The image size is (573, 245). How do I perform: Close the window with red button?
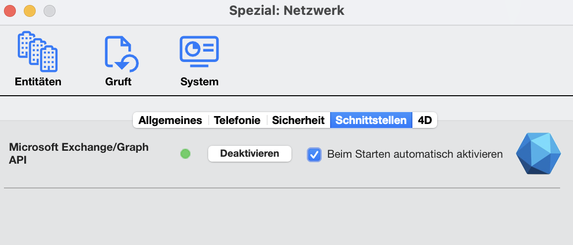(x=10, y=10)
